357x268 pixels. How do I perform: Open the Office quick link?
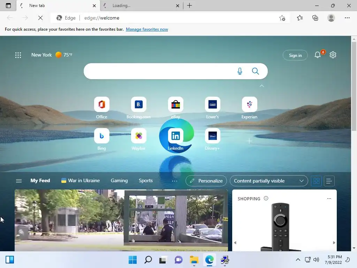point(101,108)
